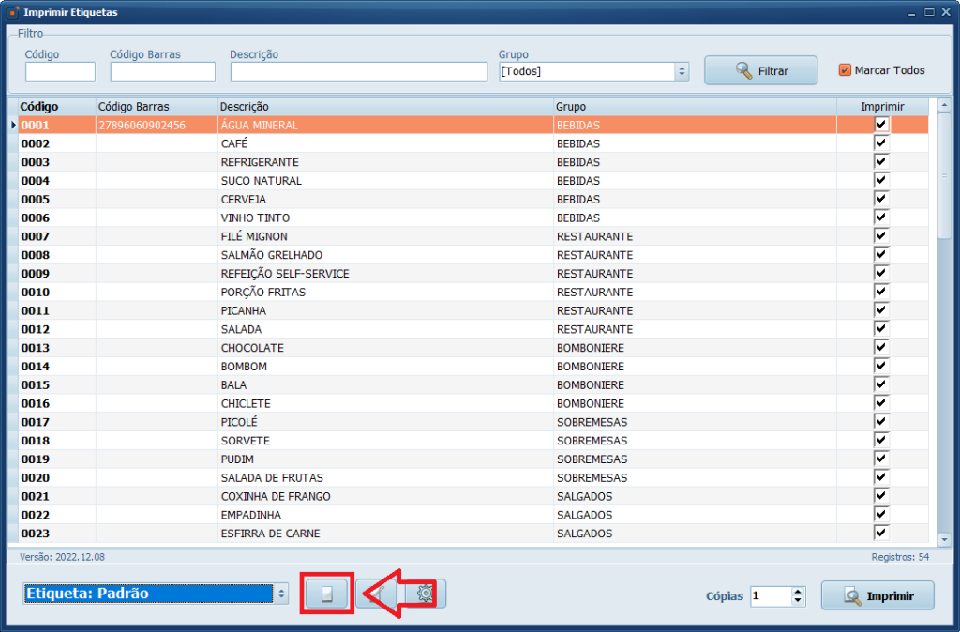Click the app icon in the title bar
960x632 pixels.
point(13,12)
